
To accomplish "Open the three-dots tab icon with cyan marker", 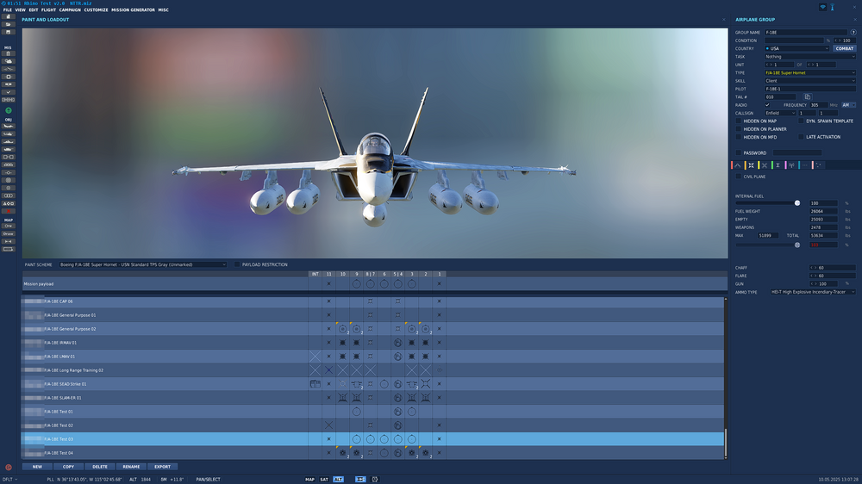I will [x=805, y=165].
